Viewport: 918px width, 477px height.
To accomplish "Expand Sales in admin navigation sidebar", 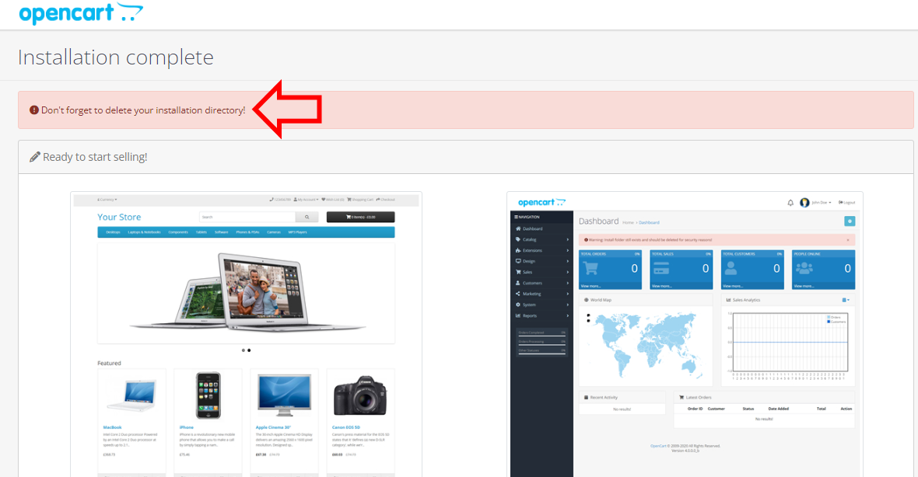I will (x=541, y=272).
